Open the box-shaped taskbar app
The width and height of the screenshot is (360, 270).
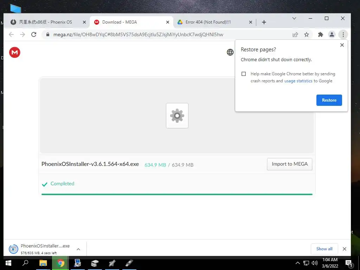(x=95, y=263)
